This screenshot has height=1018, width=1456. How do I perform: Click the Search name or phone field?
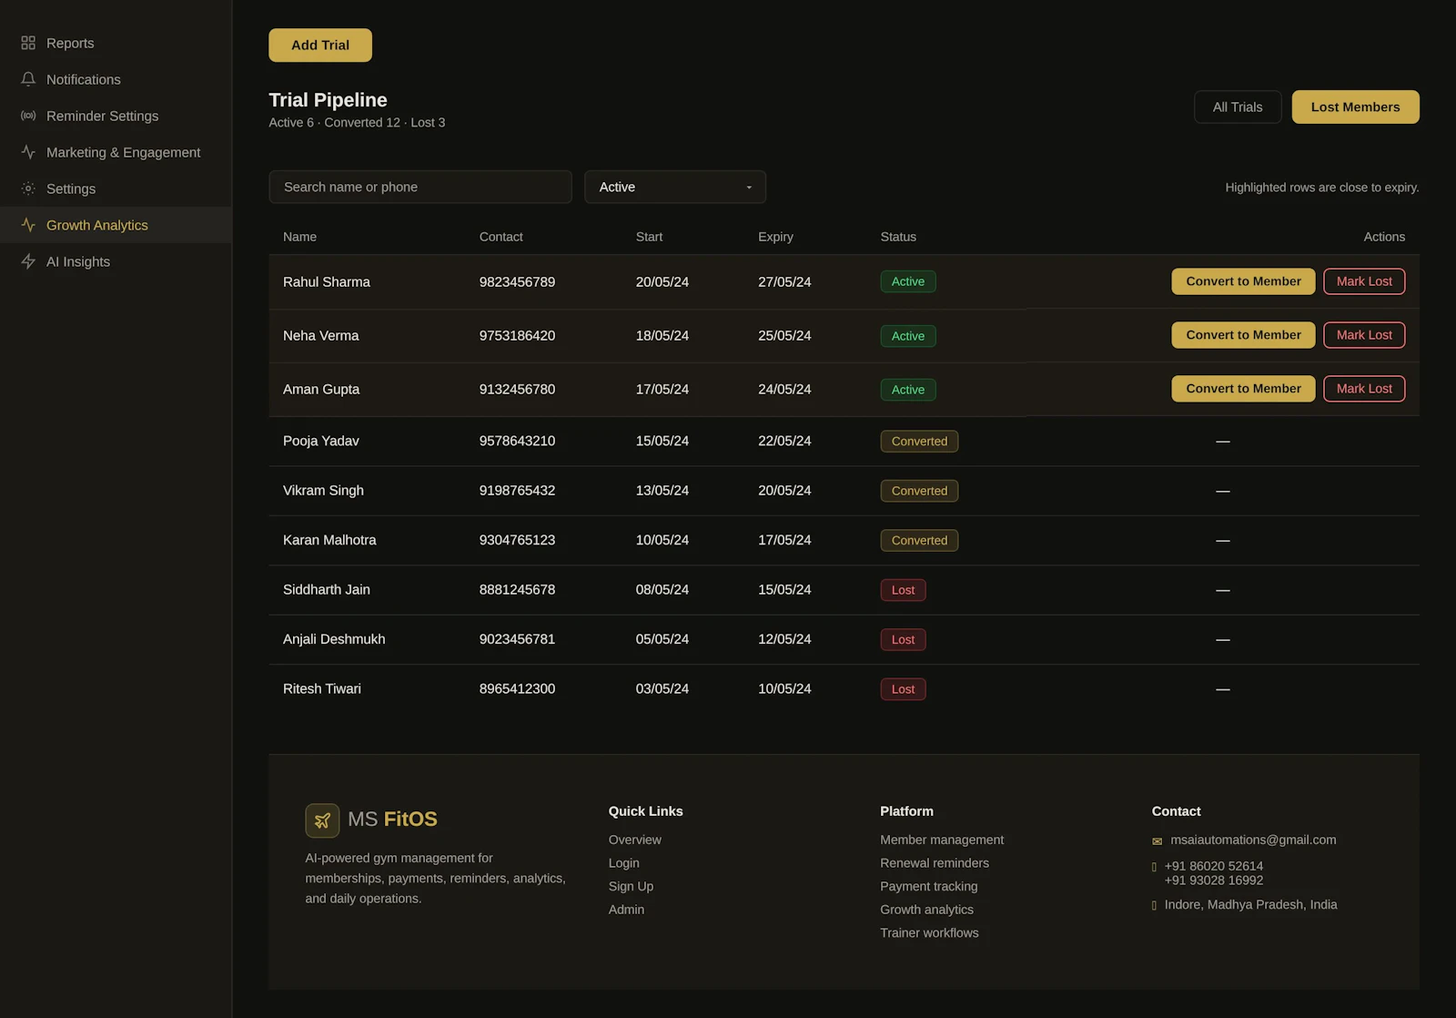pos(420,187)
